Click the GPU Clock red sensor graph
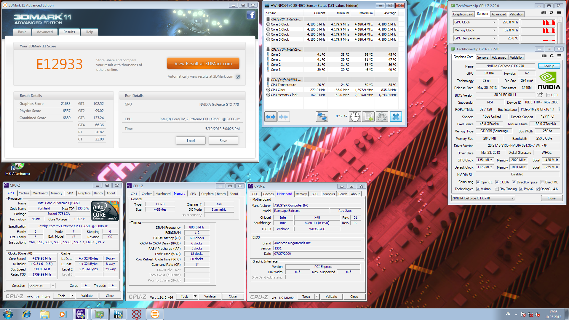This screenshot has width=569, height=320. 538,22
